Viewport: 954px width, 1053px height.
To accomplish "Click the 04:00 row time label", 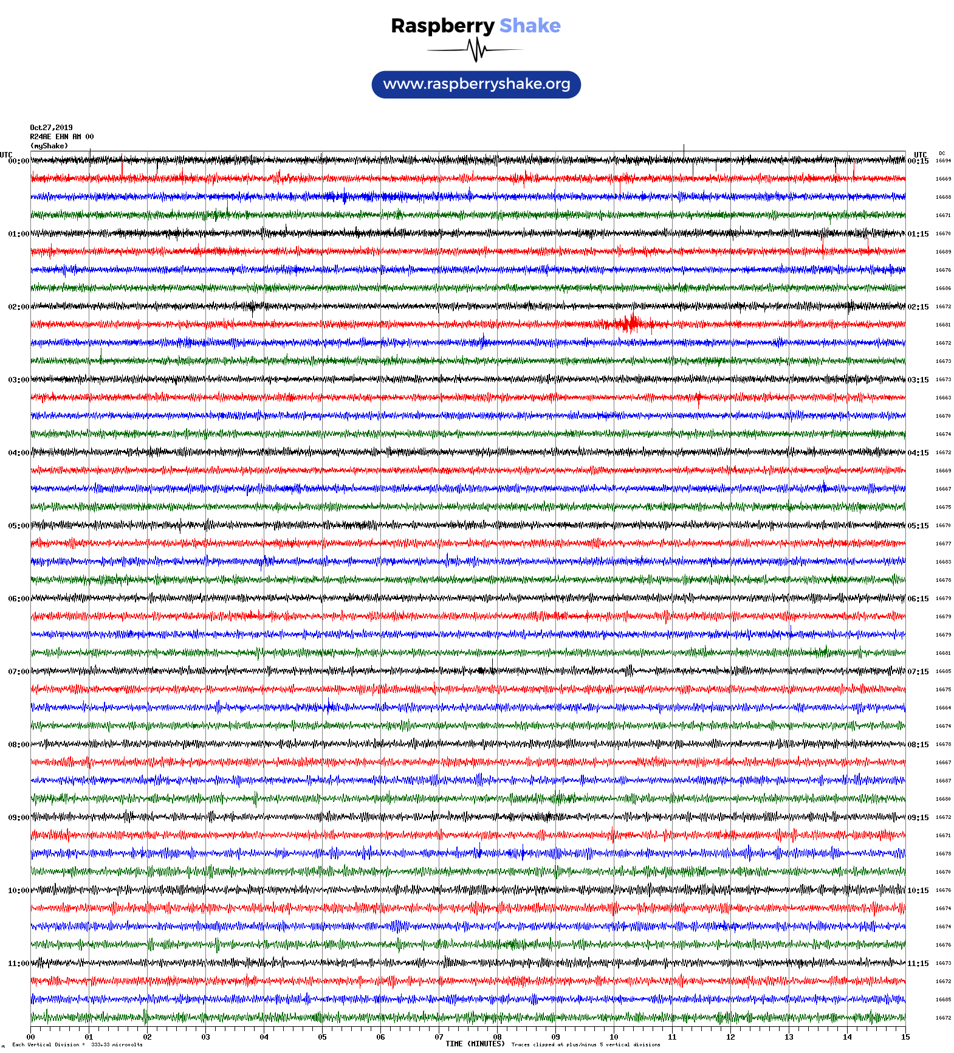I will tap(18, 453).
